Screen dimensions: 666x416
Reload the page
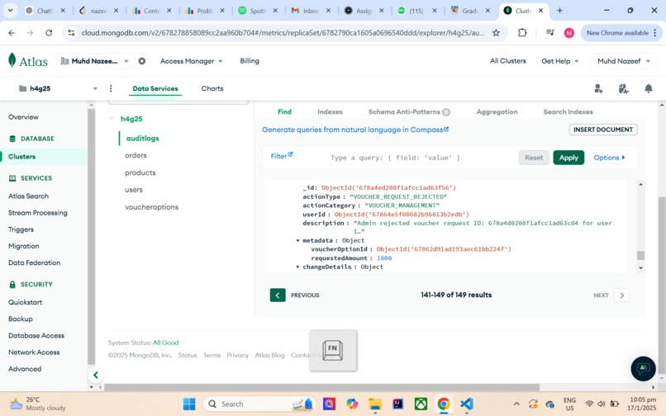[x=49, y=33]
